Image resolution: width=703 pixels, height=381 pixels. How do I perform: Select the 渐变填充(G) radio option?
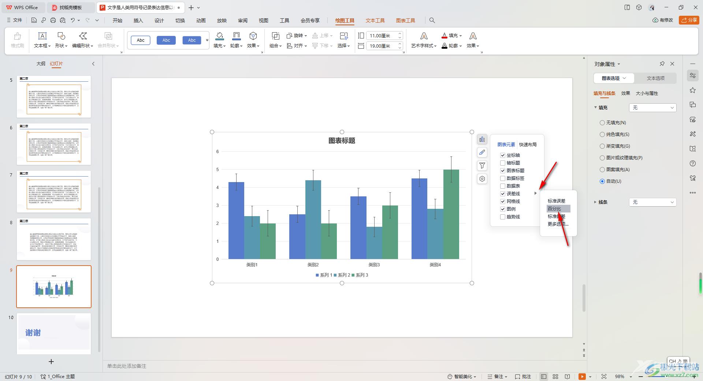point(602,146)
